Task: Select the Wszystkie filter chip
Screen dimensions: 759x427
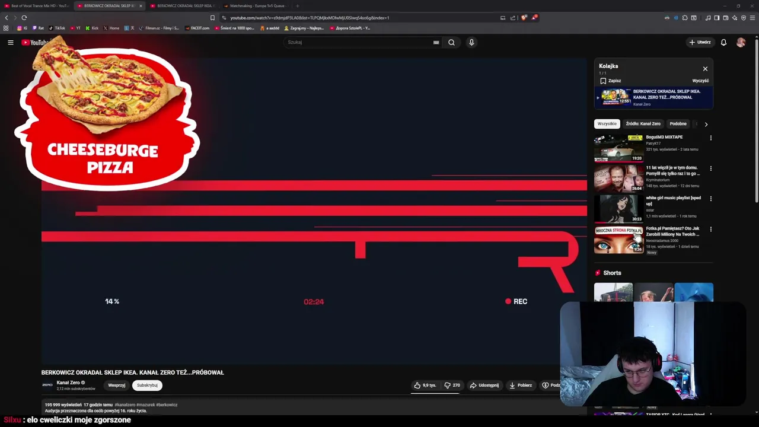Action: coord(607,124)
